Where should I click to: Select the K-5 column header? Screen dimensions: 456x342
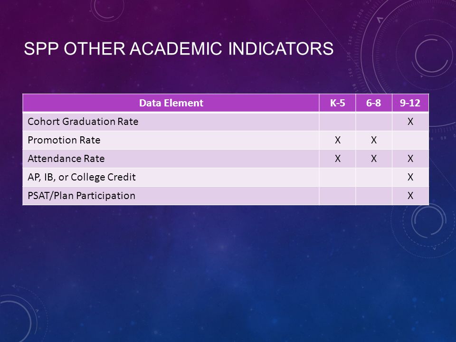click(337, 103)
